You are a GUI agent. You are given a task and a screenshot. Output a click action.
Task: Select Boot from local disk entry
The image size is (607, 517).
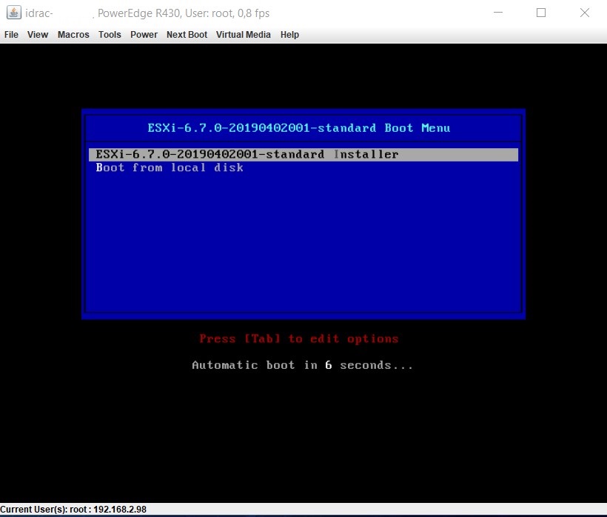click(170, 167)
